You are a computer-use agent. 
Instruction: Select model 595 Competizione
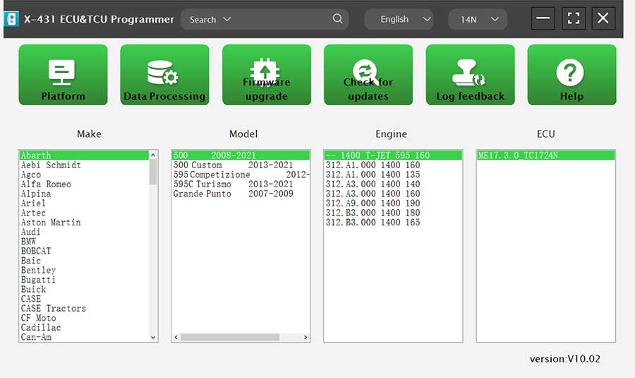(241, 175)
